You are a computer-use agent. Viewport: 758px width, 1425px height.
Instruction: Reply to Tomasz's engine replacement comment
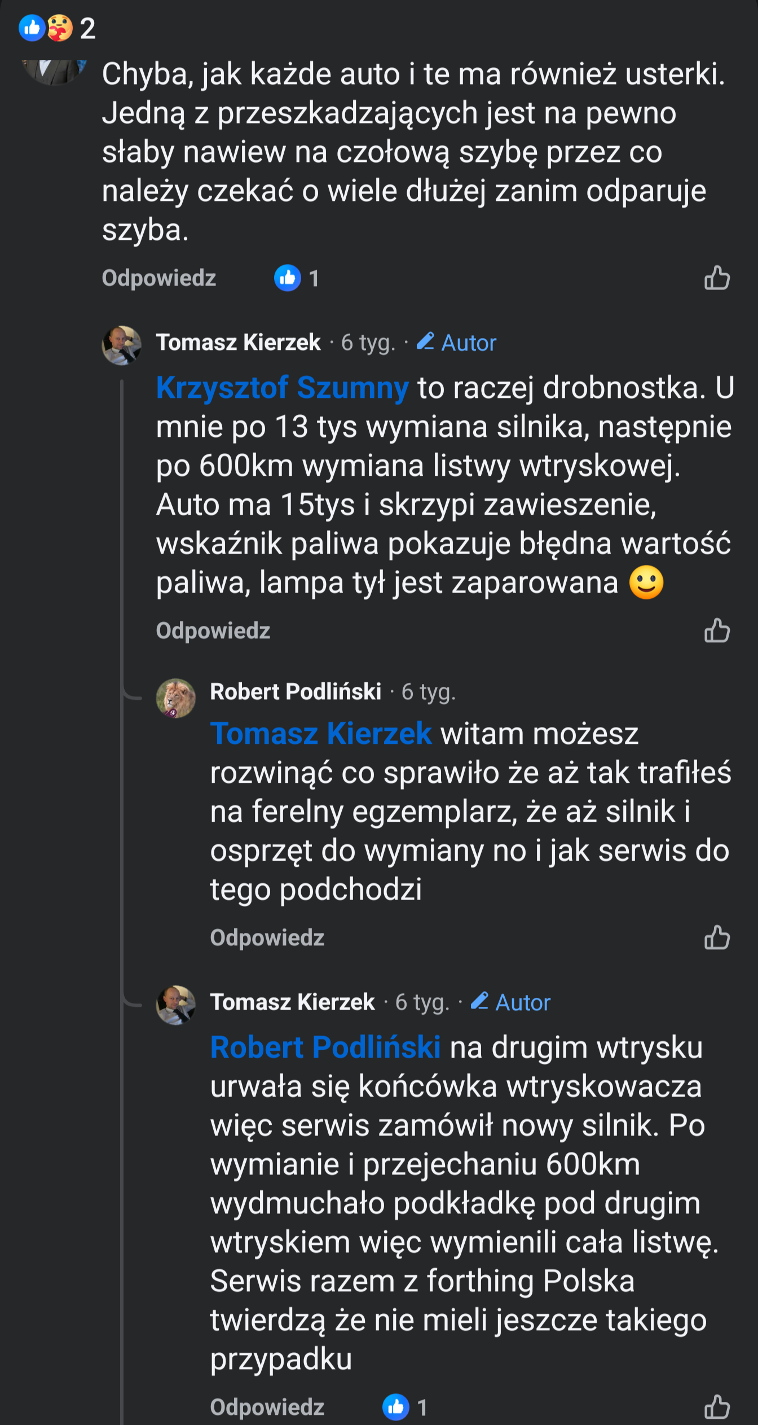pyautogui.click(x=213, y=631)
